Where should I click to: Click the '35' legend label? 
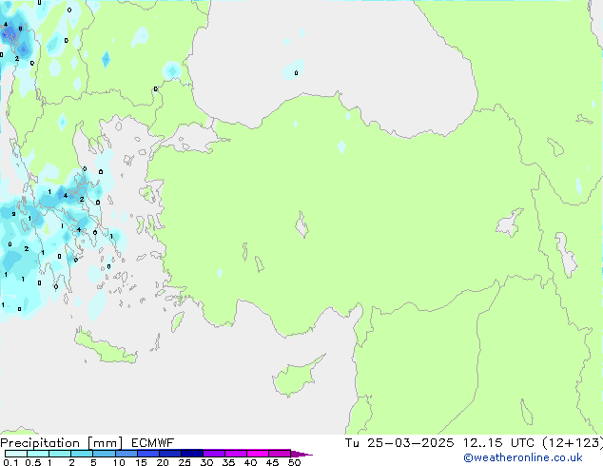(x=228, y=462)
